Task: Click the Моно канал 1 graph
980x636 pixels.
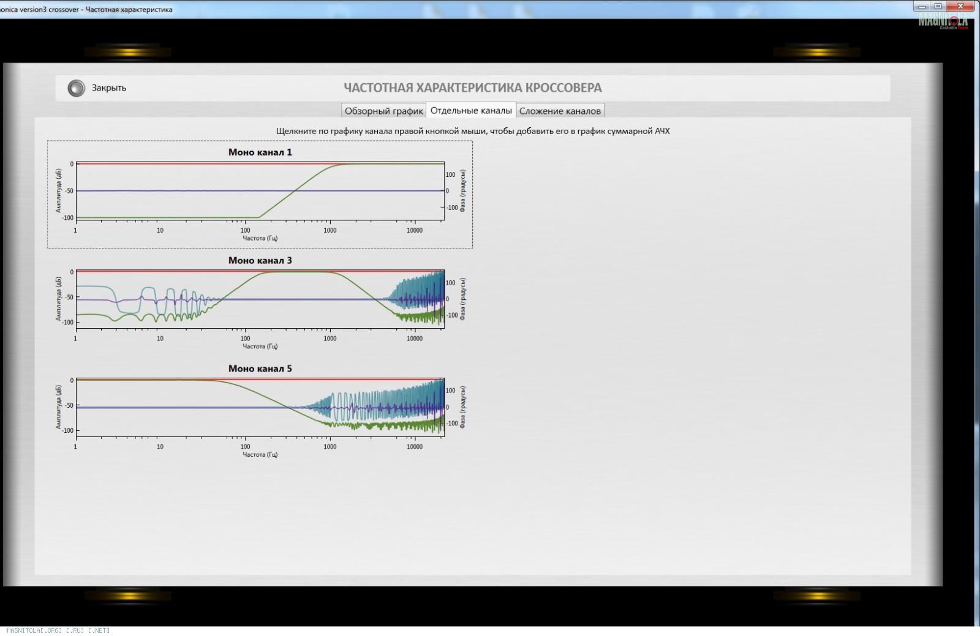Action: click(x=260, y=191)
